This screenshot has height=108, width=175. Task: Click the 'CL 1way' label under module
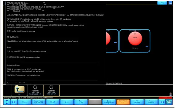135,48
